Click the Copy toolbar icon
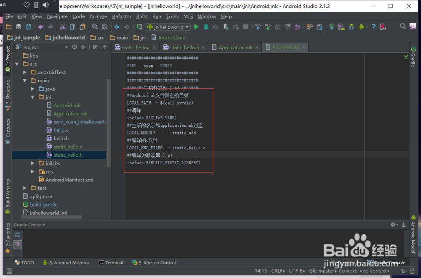This screenshot has height=278, width=421. pyautogui.click(x=72, y=27)
